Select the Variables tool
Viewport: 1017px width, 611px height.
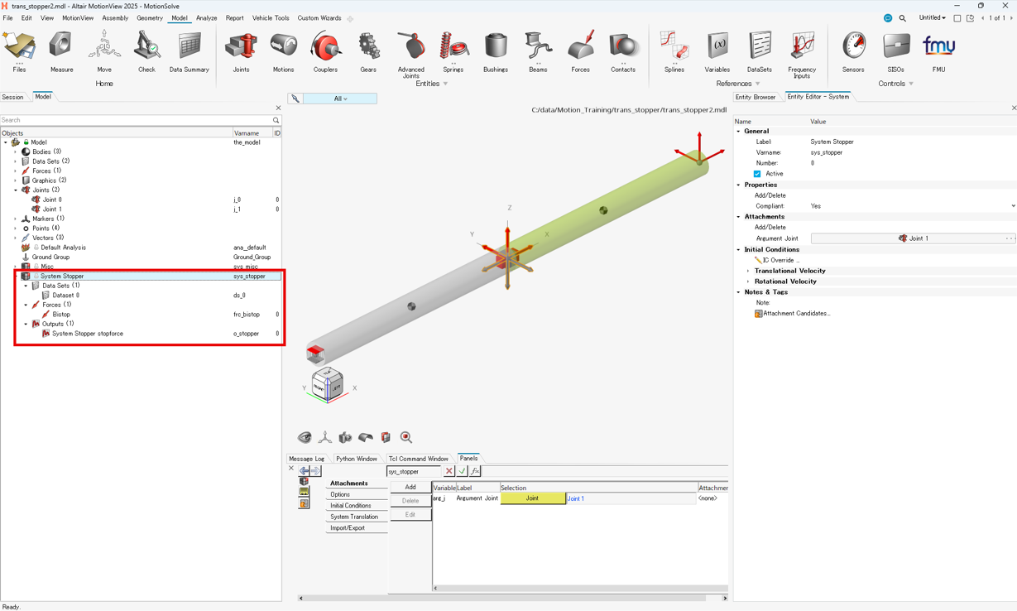(x=717, y=51)
